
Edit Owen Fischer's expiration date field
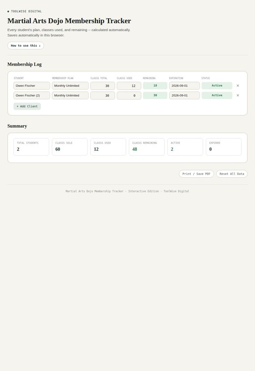[184, 85]
